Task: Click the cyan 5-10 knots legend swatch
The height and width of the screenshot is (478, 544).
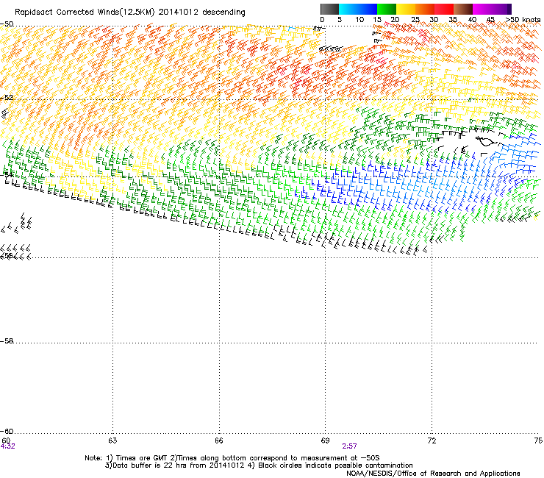Action: tap(348, 9)
